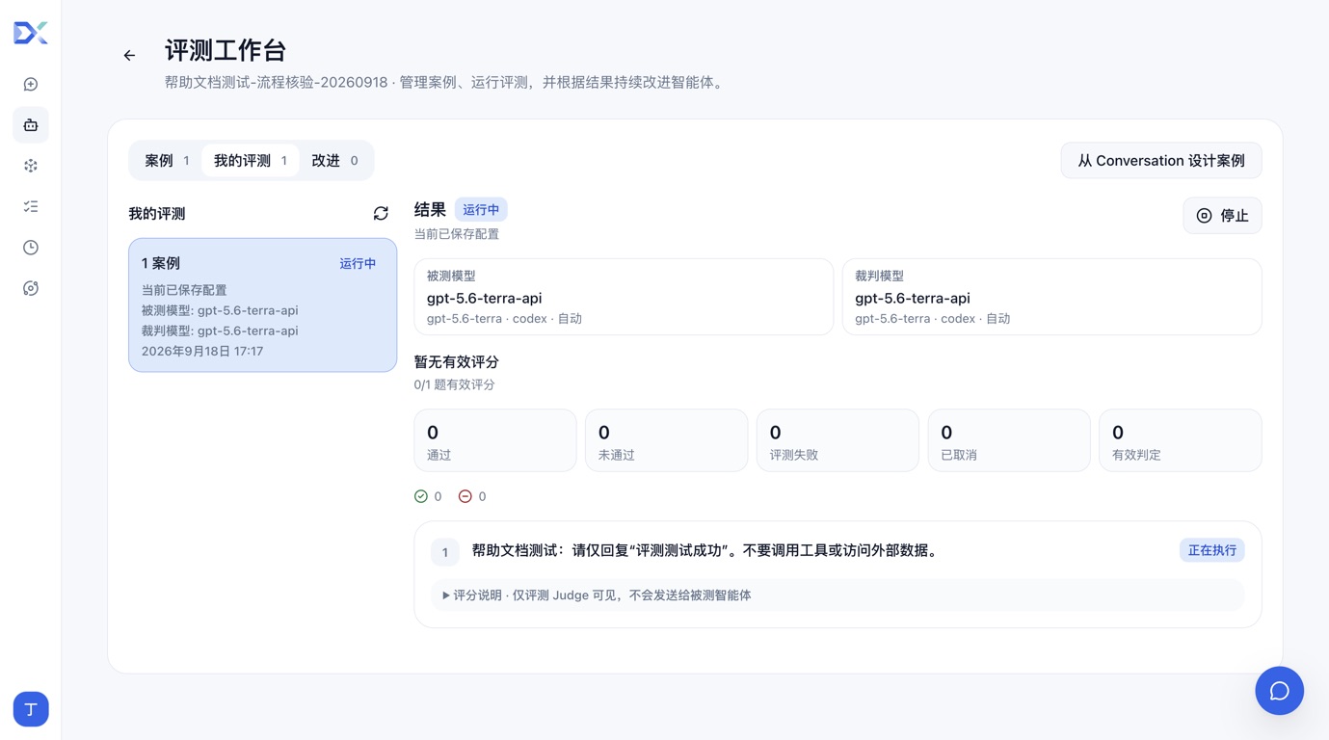Click the 未通过 count card
Screen dimensions: 1329x740
click(x=666, y=440)
